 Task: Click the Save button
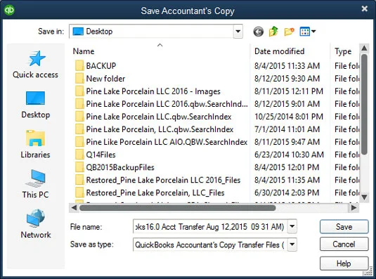[344, 227]
